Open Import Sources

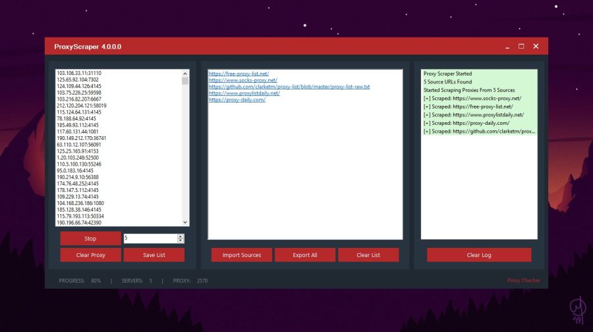[242, 255]
